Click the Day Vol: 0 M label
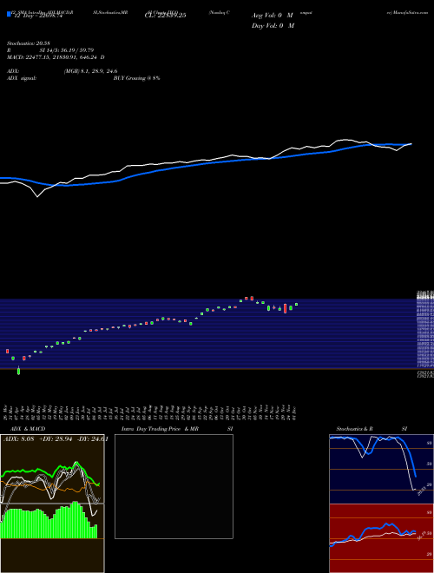434x573 pixels. 273,26
